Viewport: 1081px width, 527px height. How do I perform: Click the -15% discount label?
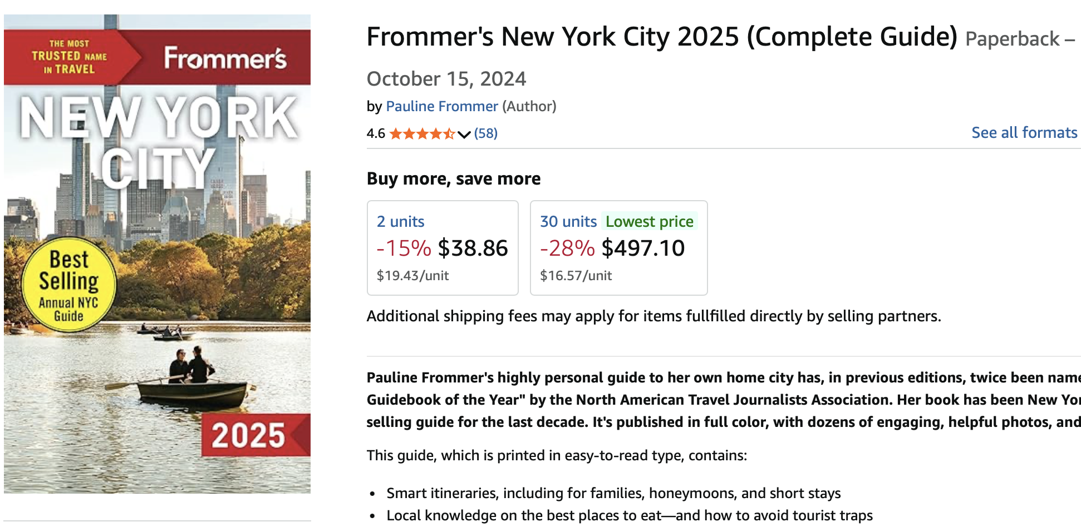(404, 248)
